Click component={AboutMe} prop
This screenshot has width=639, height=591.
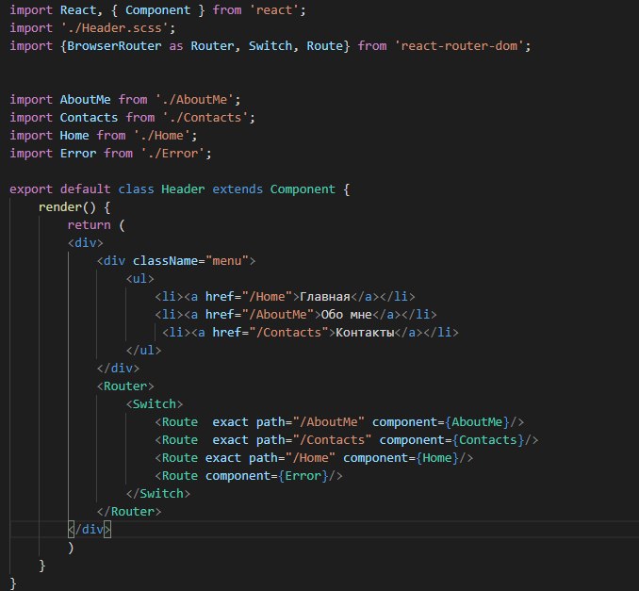pyautogui.click(x=441, y=422)
